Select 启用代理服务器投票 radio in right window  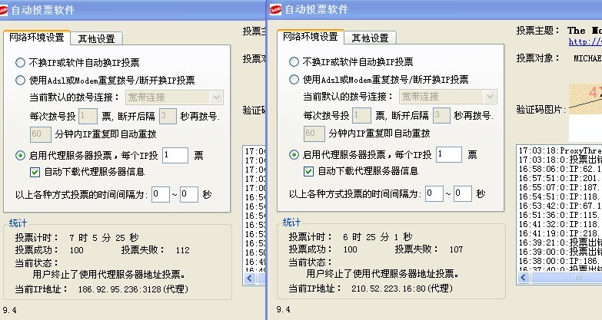pyautogui.click(x=294, y=154)
